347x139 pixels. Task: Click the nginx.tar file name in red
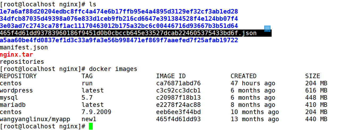(17, 55)
